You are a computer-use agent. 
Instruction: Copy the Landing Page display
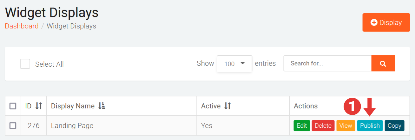394,125
